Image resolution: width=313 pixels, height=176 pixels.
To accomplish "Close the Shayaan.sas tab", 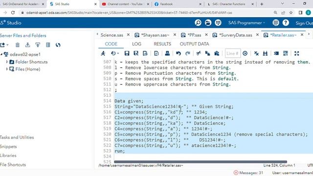I will 175,35.
